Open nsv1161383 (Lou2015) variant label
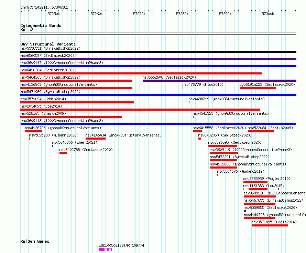306x253 pixels. point(264,186)
